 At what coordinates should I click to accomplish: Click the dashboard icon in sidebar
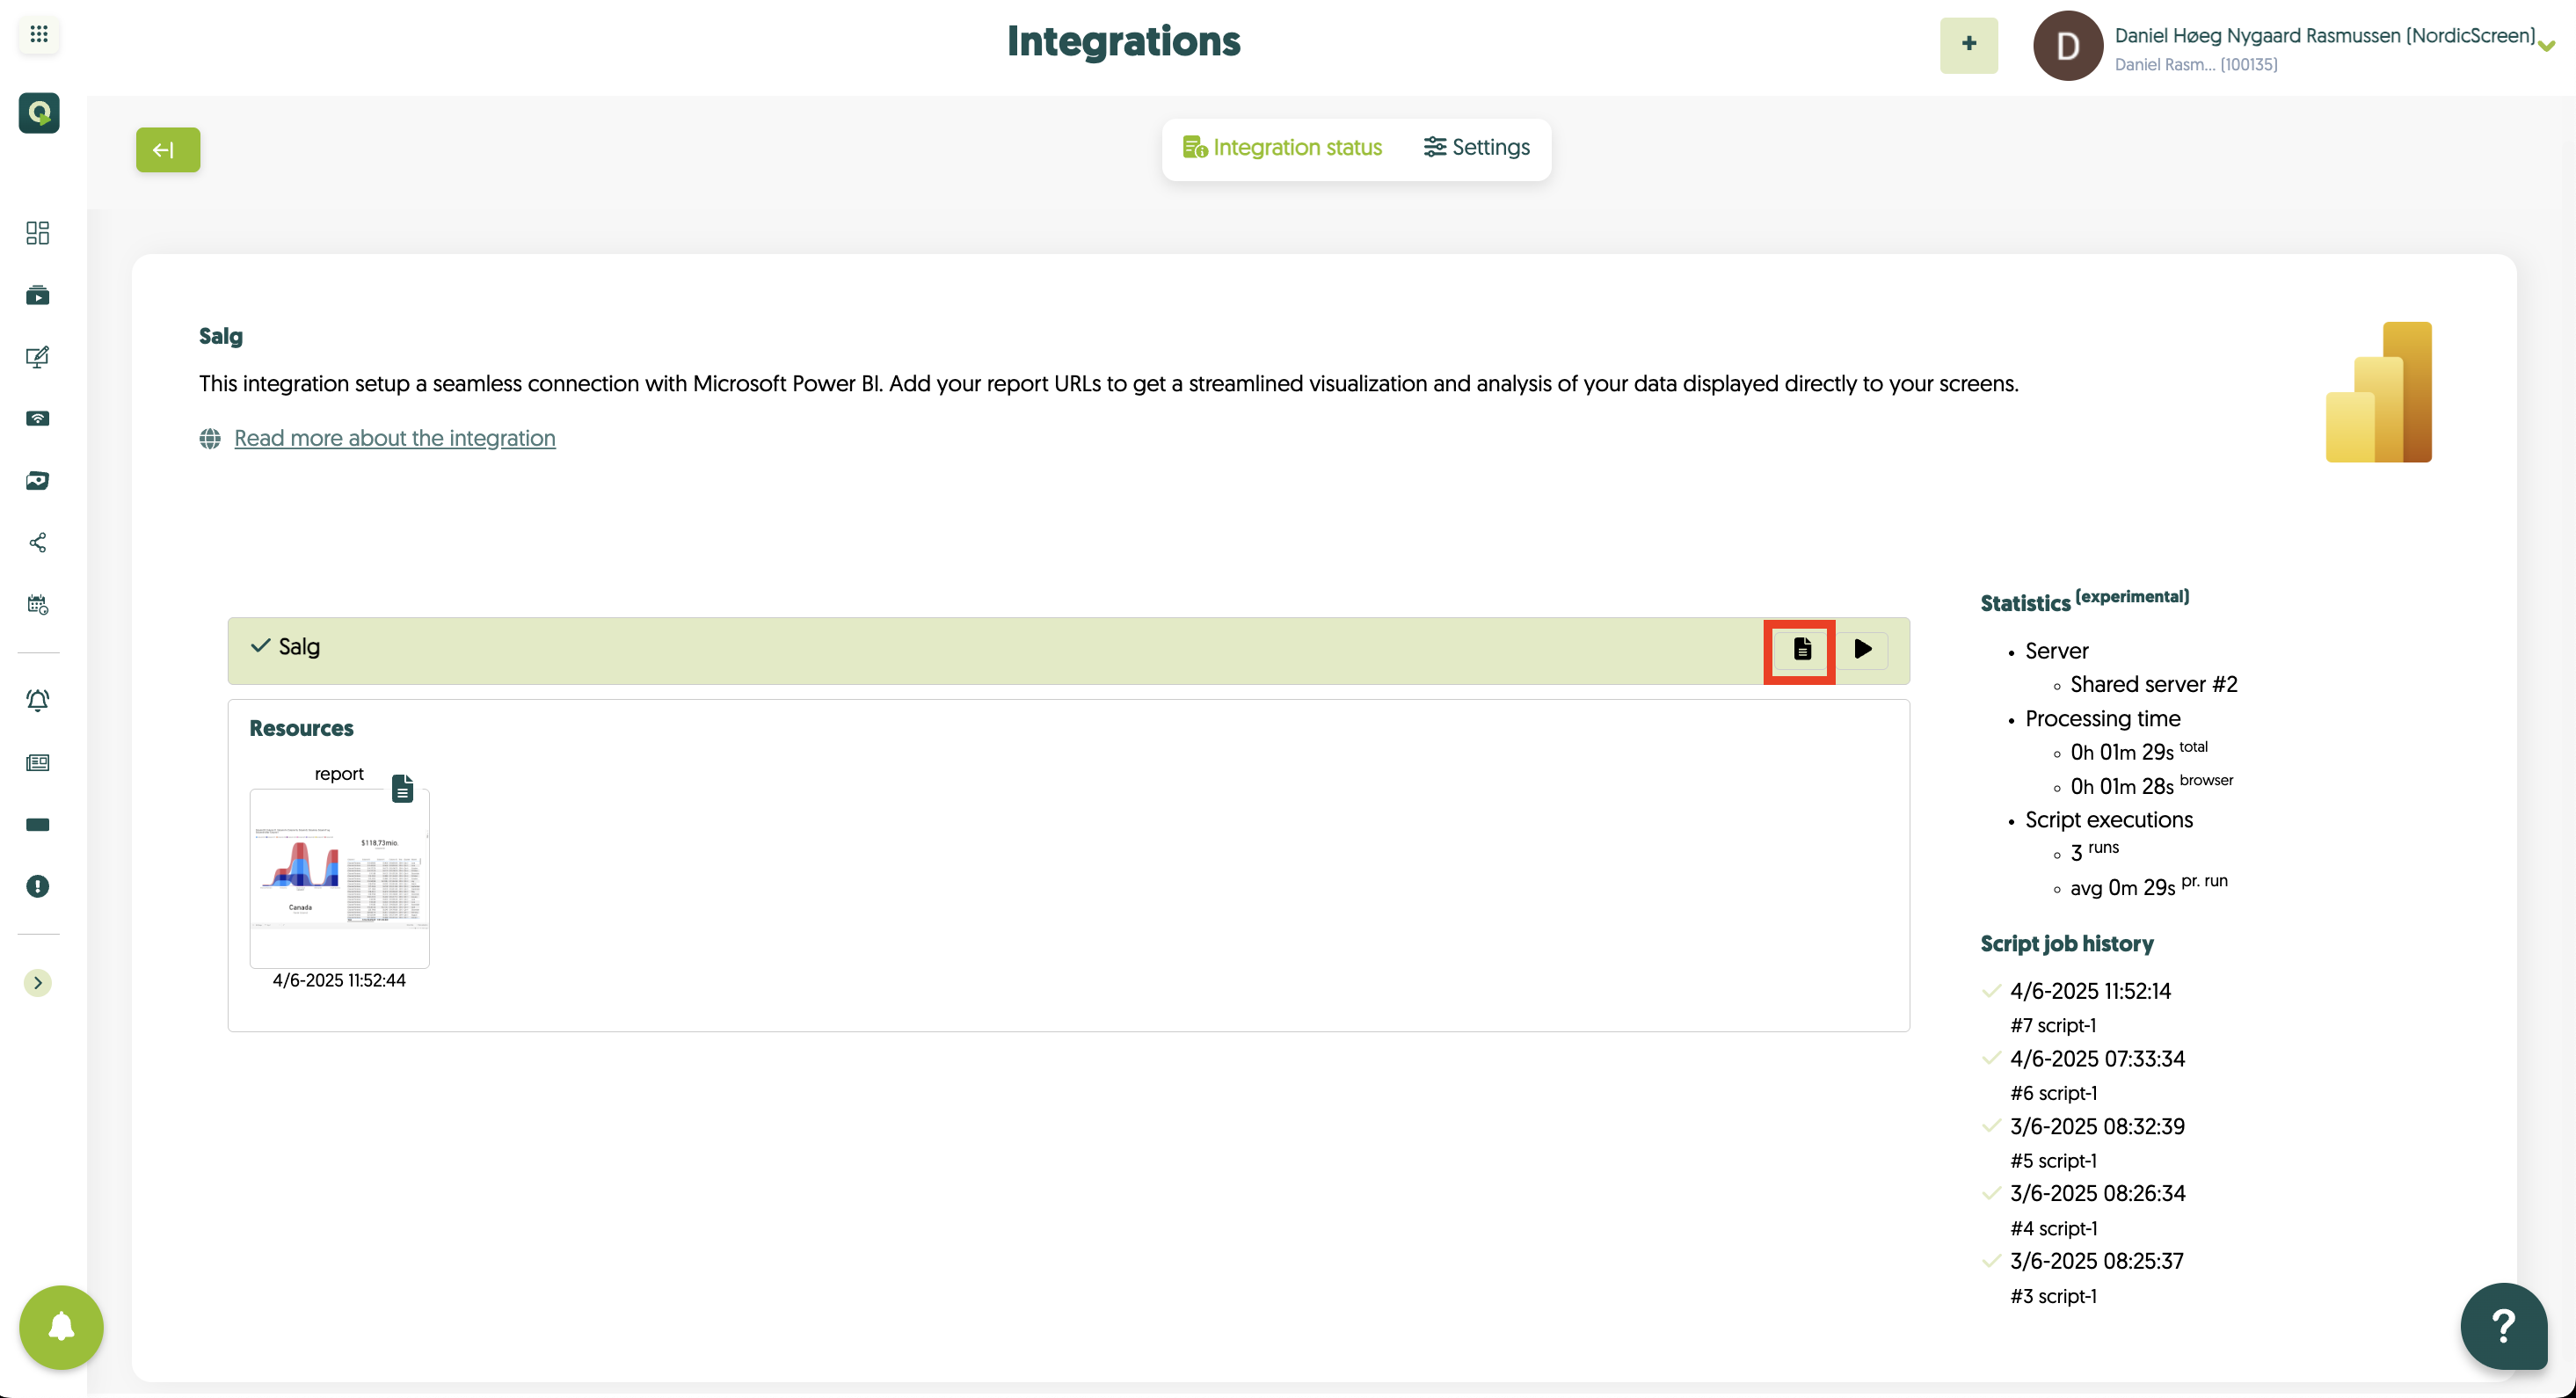click(38, 233)
